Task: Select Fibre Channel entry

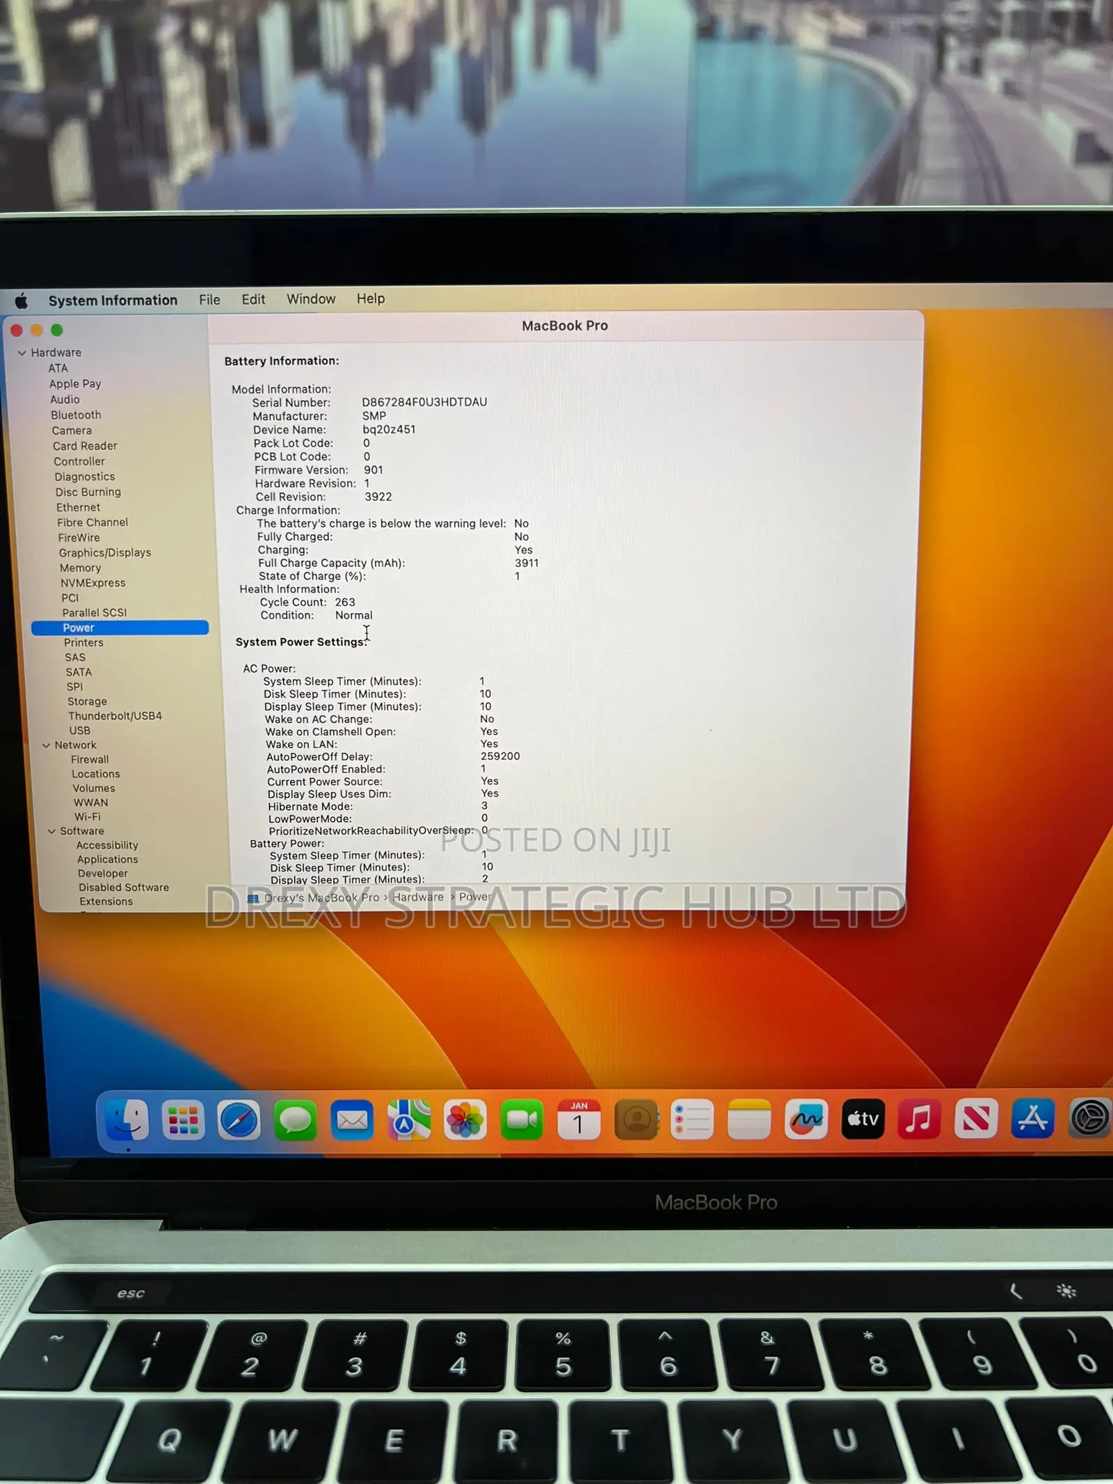Action: [93, 522]
